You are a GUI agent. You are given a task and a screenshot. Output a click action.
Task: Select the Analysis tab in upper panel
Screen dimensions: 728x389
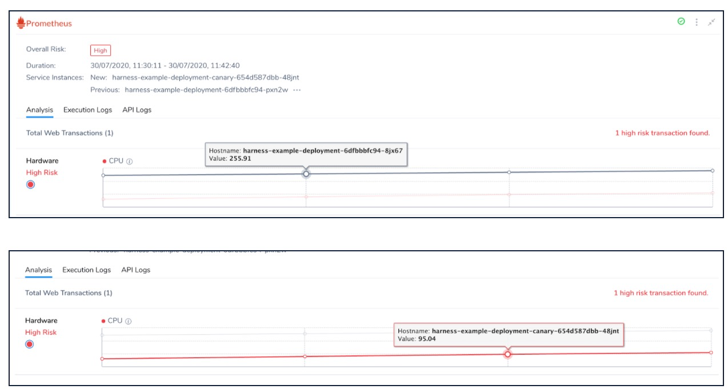coord(39,110)
